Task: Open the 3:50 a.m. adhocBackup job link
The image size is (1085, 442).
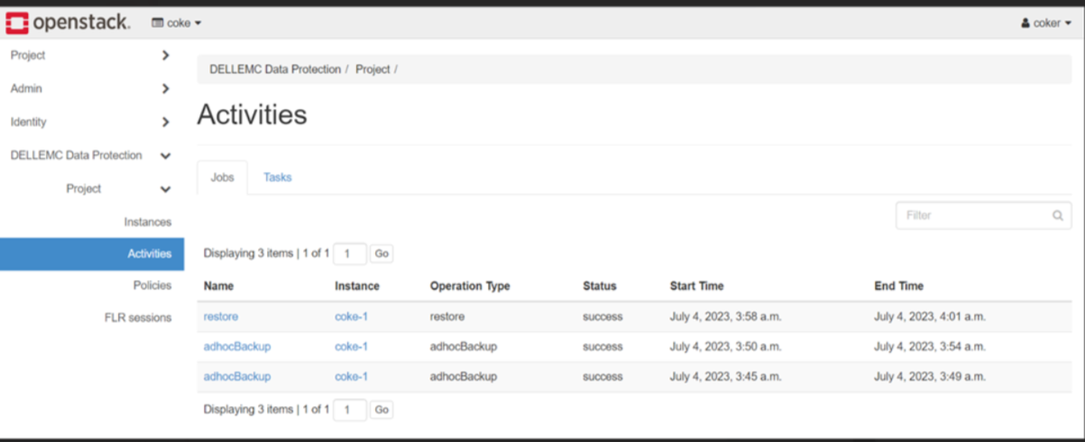Action: click(236, 347)
